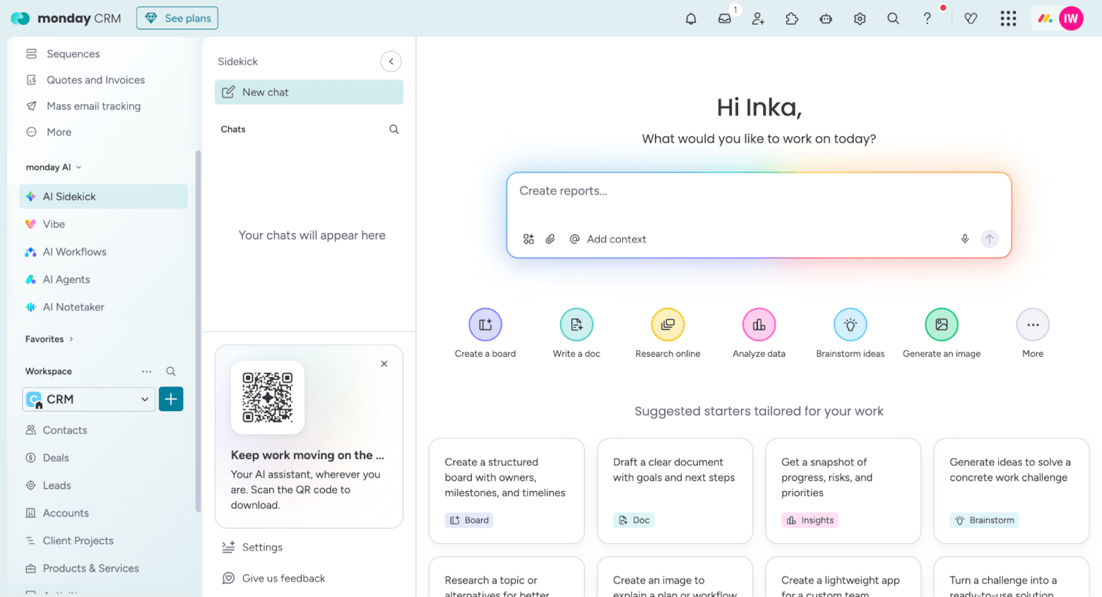The image size is (1102, 597).
Task: Click the monday CRM logo
Action: click(66, 18)
